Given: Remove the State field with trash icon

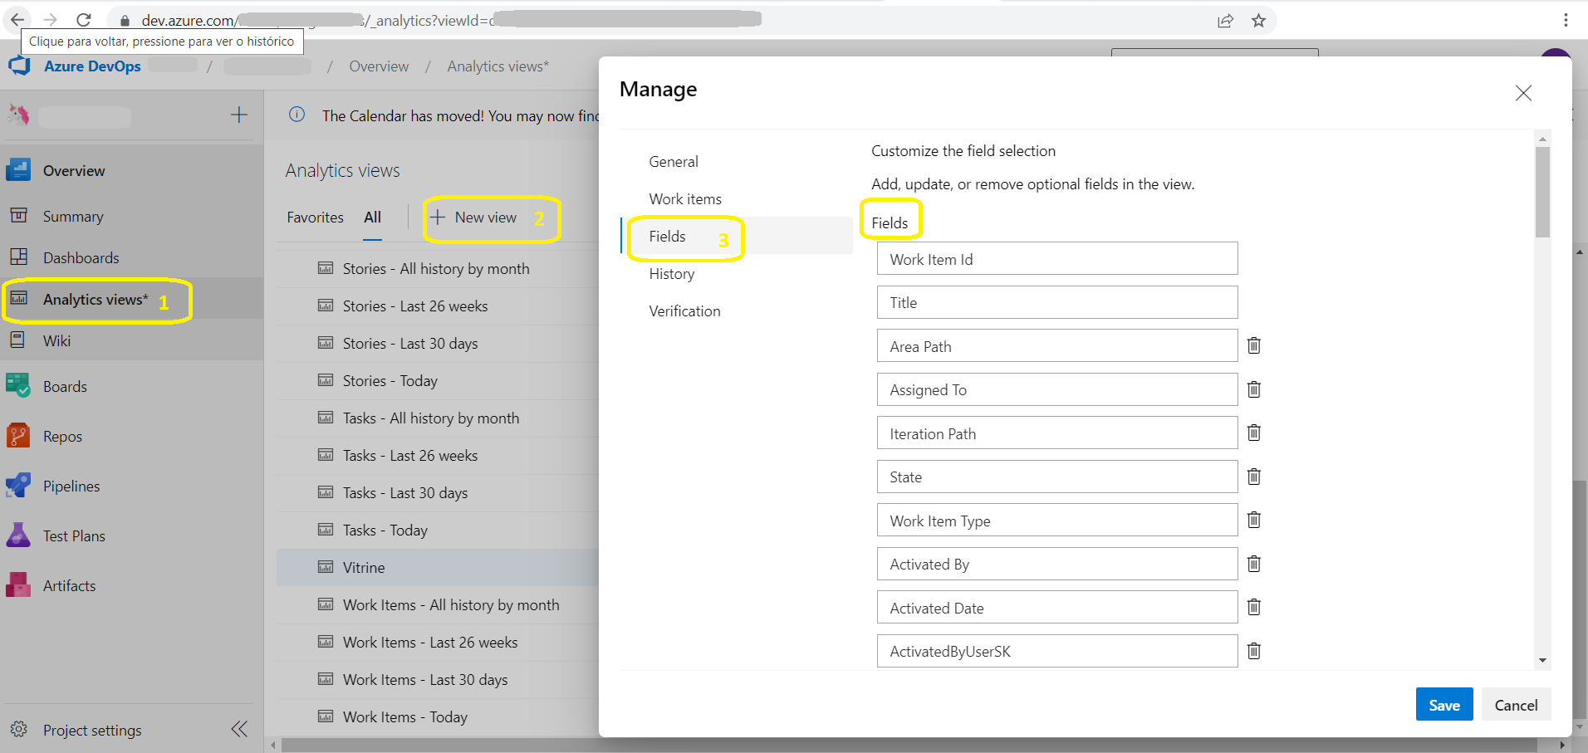Looking at the screenshot, I should pyautogui.click(x=1253, y=476).
